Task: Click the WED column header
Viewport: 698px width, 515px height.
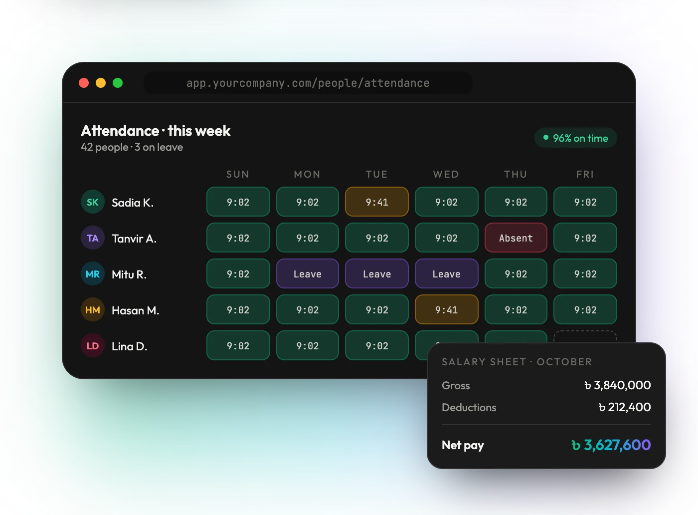Action: 446,174
